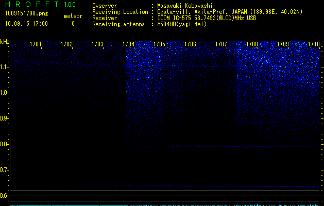
Task: Click the 0.6 kHz frequency axis label
Action: coord(4,196)
